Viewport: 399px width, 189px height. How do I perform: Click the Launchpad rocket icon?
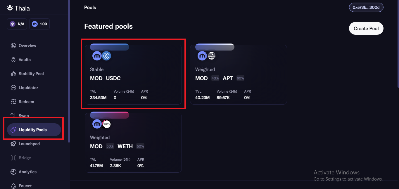13,144
